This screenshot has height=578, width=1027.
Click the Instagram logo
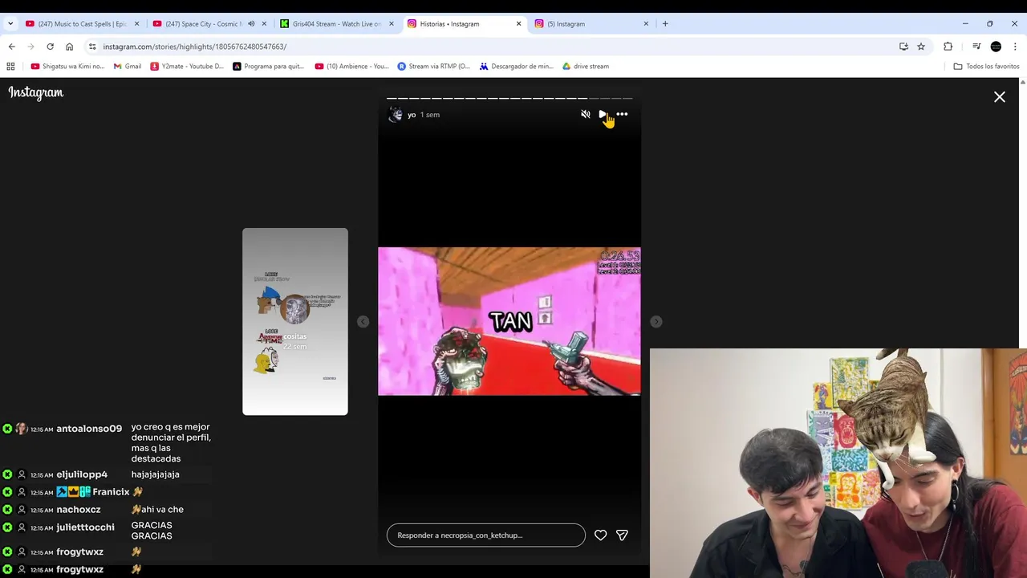[36, 93]
